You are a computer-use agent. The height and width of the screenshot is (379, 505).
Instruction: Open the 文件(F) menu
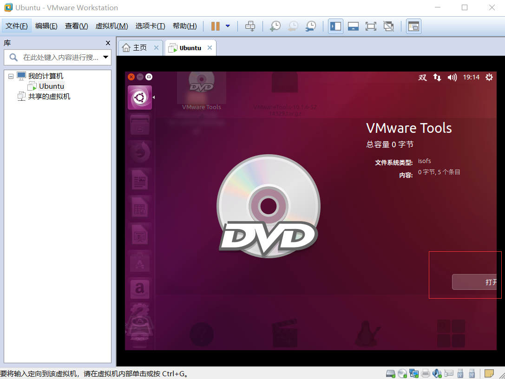click(x=17, y=26)
